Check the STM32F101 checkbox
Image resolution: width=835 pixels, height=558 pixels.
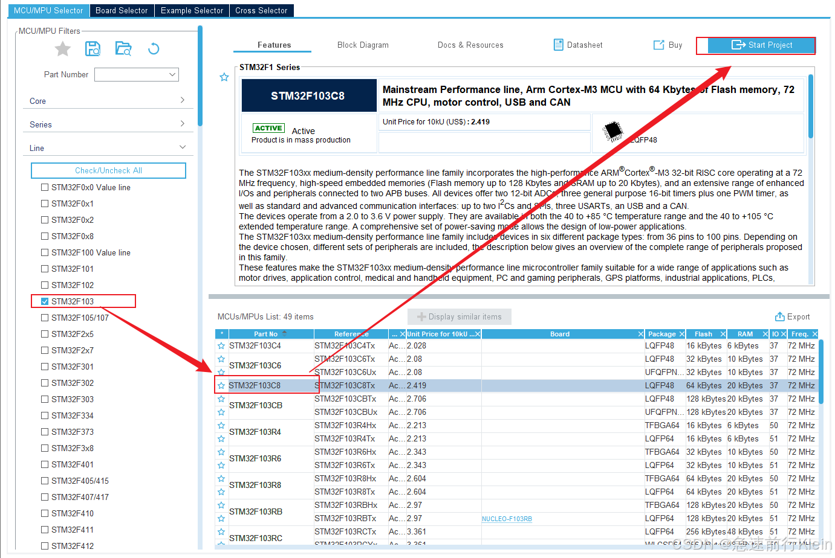pyautogui.click(x=45, y=269)
